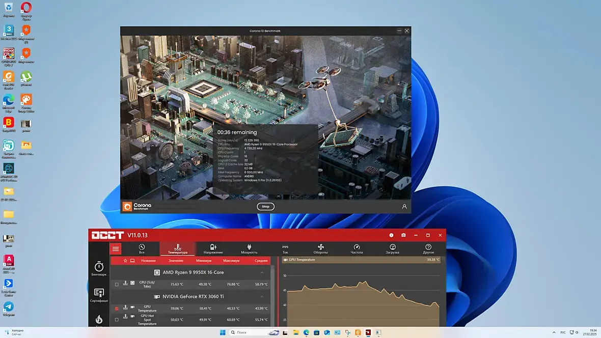Click the OCCT screenshot camera icon
The image size is (601, 338).
pyautogui.click(x=403, y=235)
